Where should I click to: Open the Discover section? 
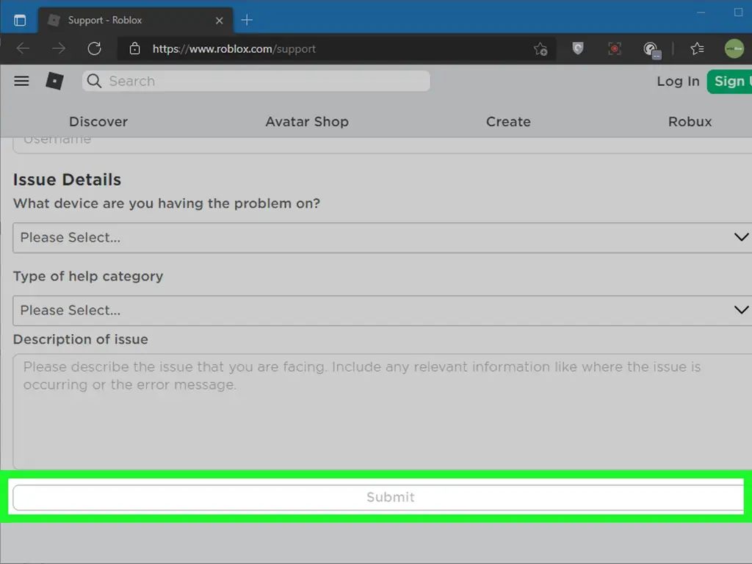(98, 122)
